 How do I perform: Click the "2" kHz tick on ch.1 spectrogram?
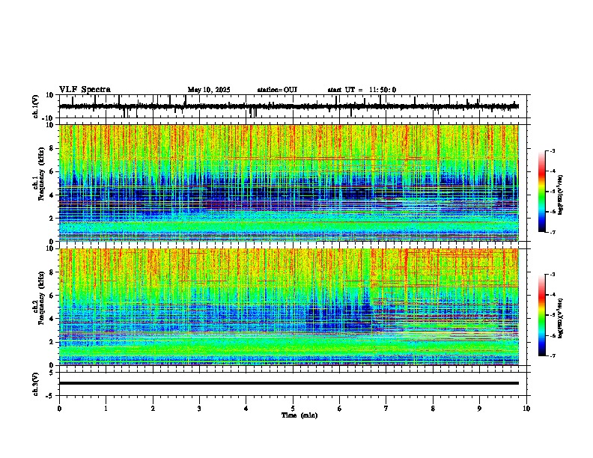coord(52,219)
